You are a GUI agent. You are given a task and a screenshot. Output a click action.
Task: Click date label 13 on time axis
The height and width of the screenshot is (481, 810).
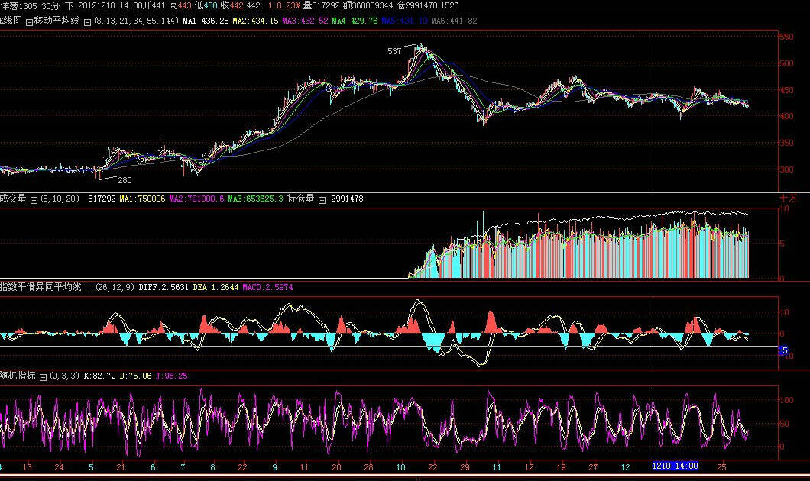tap(28, 467)
